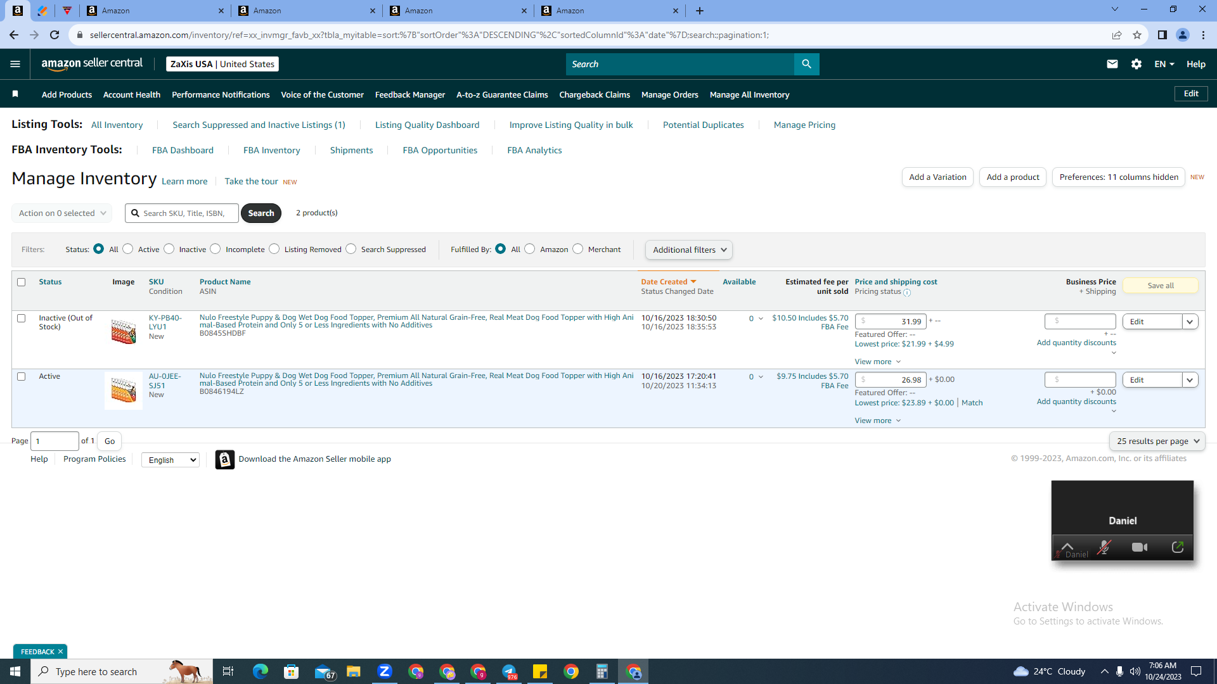
Task: Open Calculator from the taskbar
Action: click(602, 671)
